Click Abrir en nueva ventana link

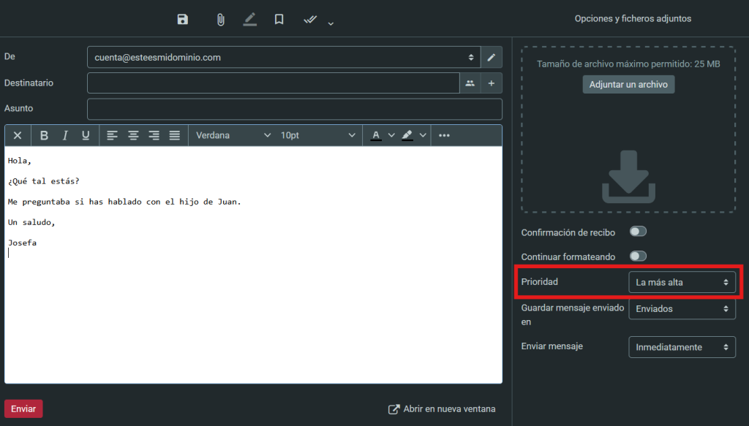[x=442, y=409]
